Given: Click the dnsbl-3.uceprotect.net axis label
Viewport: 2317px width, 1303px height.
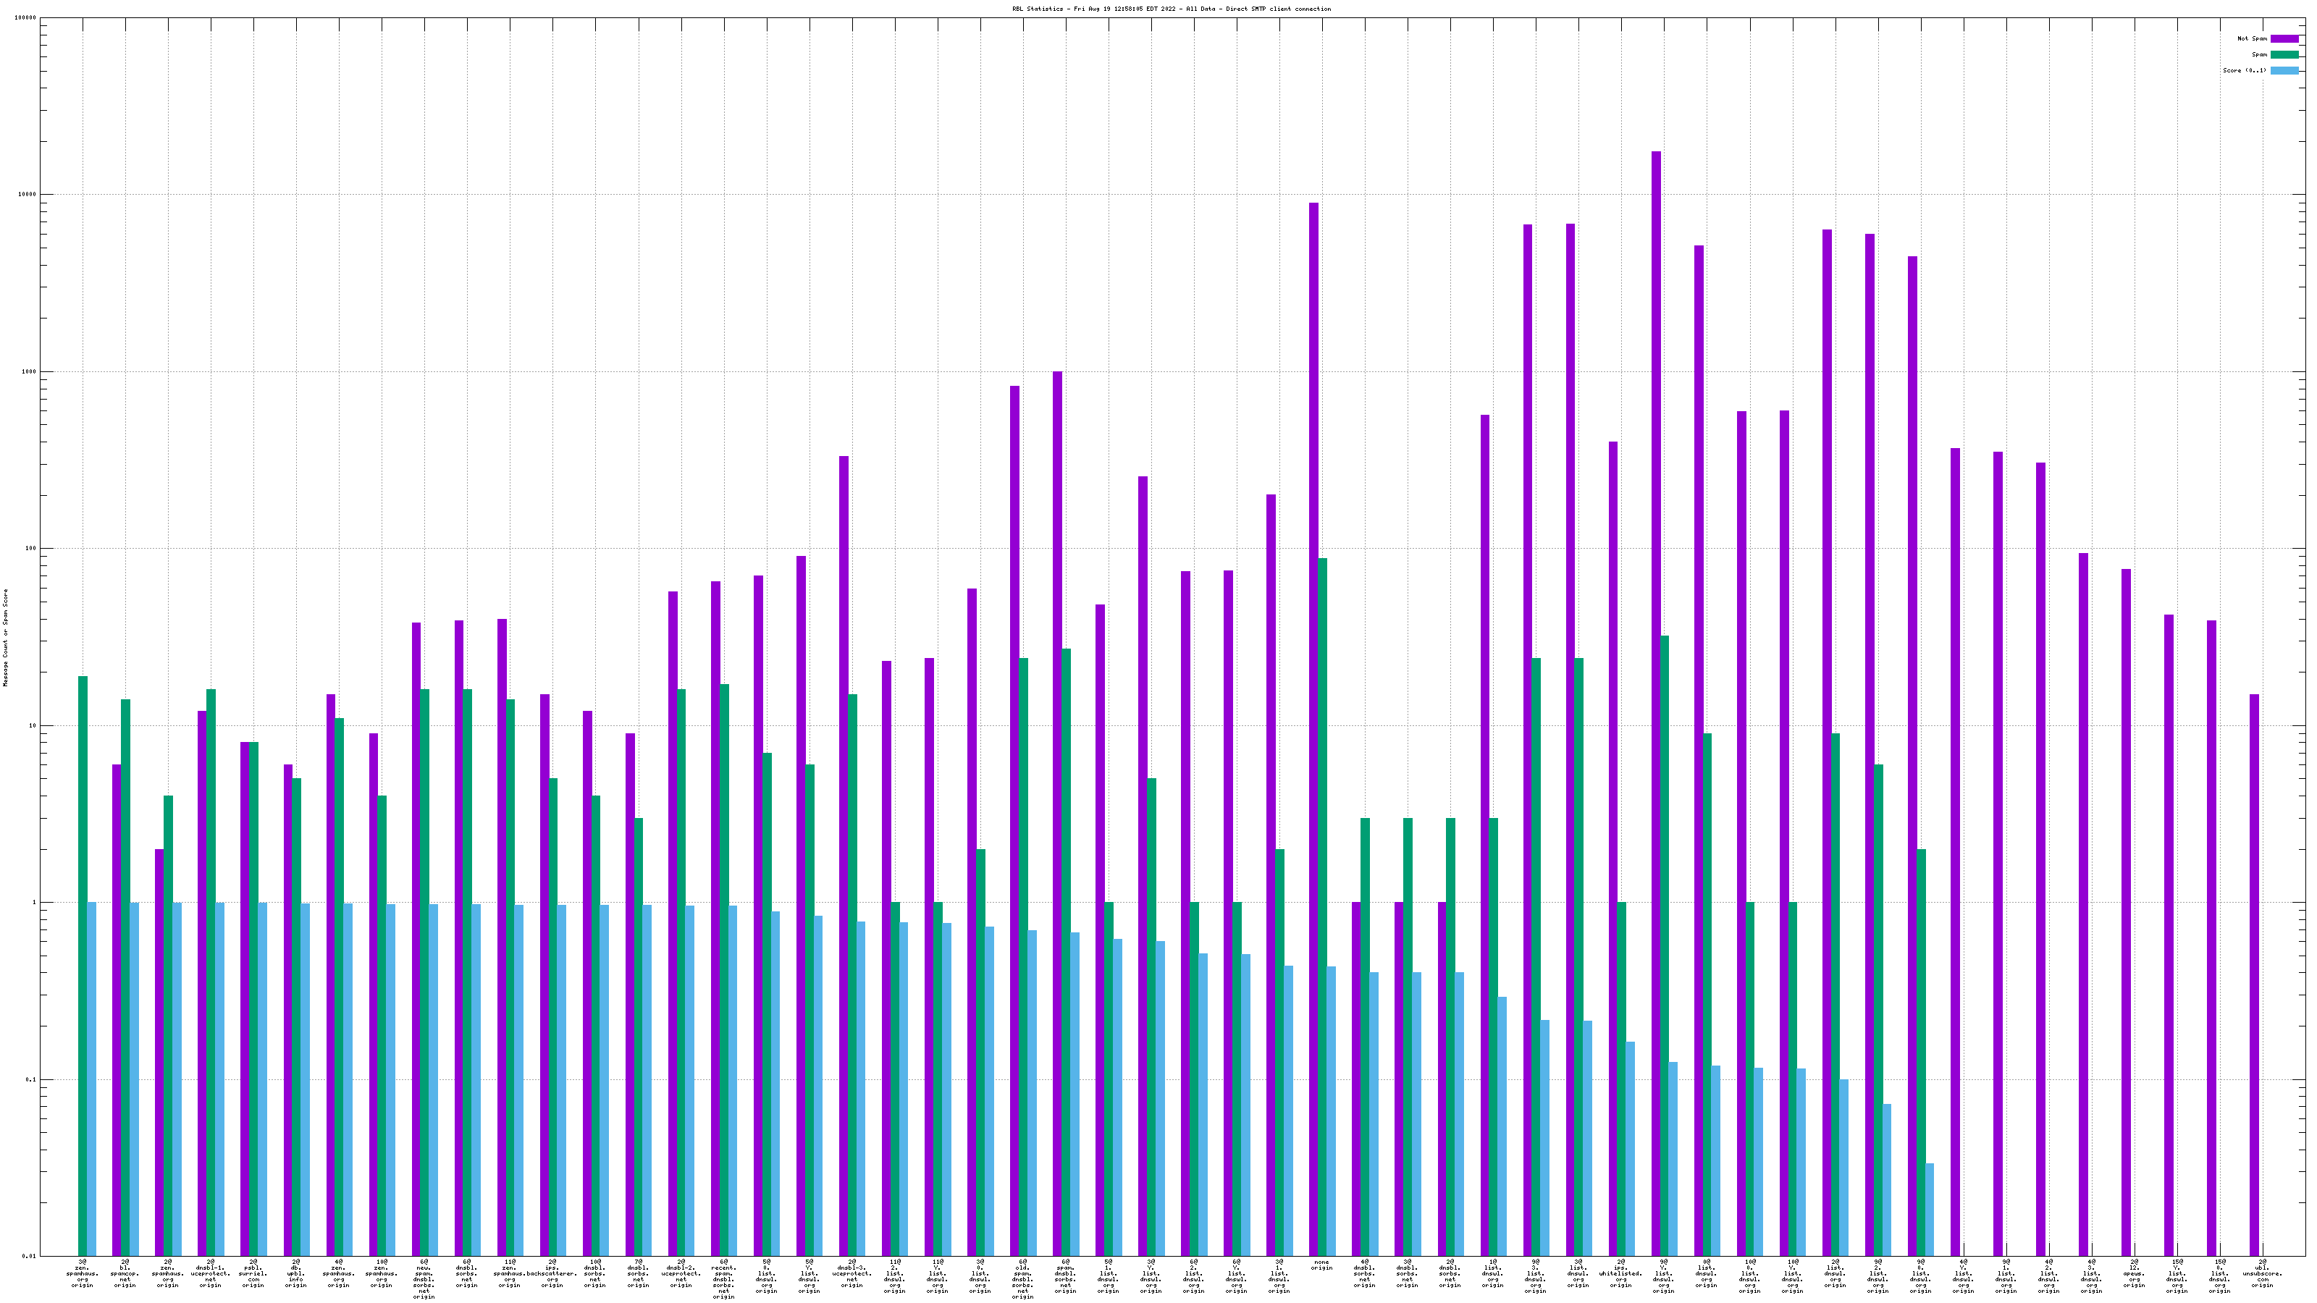Looking at the screenshot, I should pyautogui.click(x=851, y=1274).
